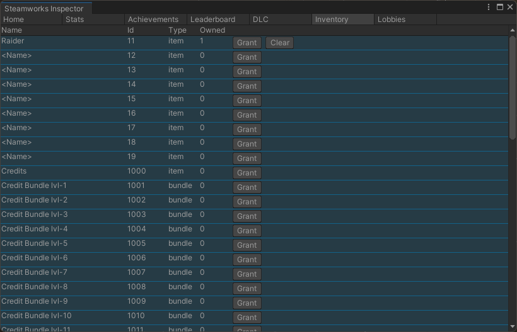Click the Id column header
This screenshot has height=332, width=517.
[131, 30]
